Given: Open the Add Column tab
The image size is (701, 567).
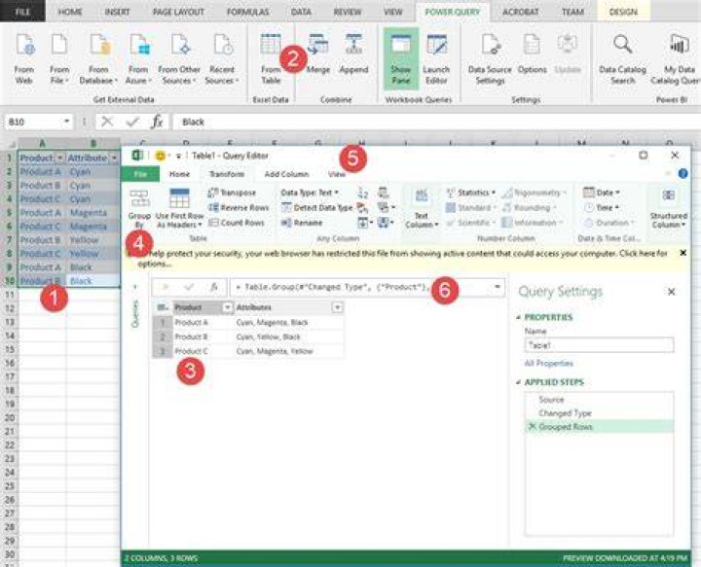Looking at the screenshot, I should [x=286, y=174].
